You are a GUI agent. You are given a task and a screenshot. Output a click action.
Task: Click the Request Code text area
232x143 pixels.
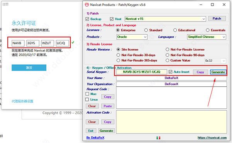(x=171, y=98)
